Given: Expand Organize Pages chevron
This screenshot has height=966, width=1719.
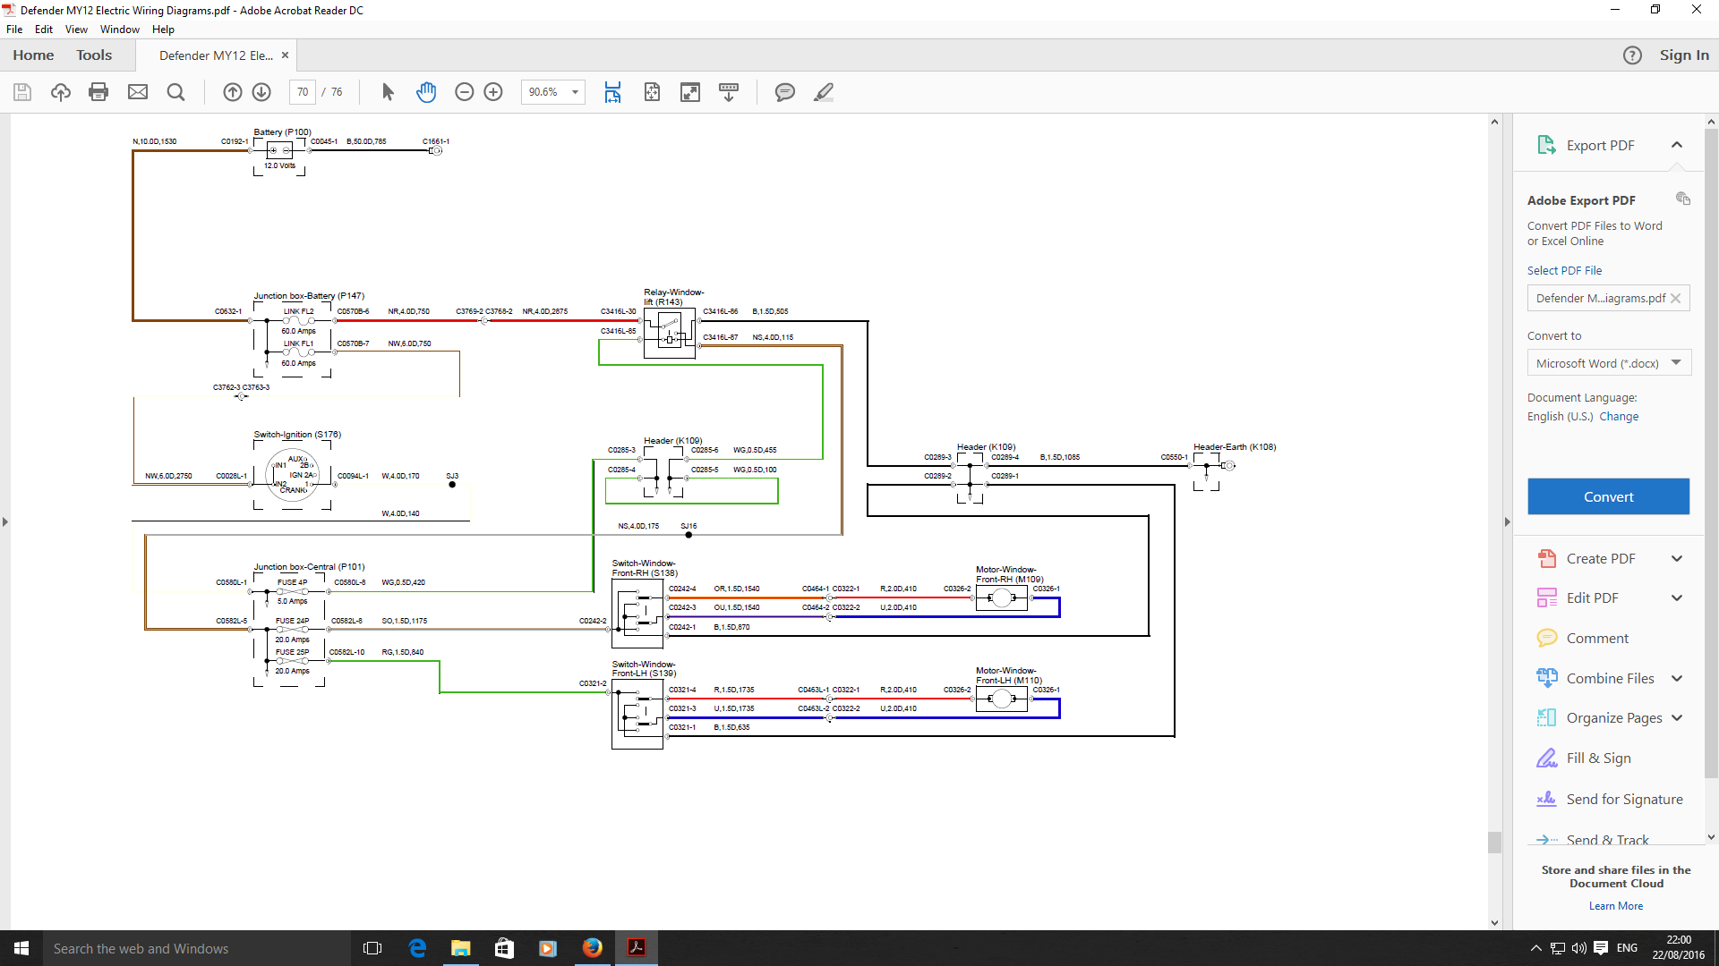Looking at the screenshot, I should point(1677,718).
